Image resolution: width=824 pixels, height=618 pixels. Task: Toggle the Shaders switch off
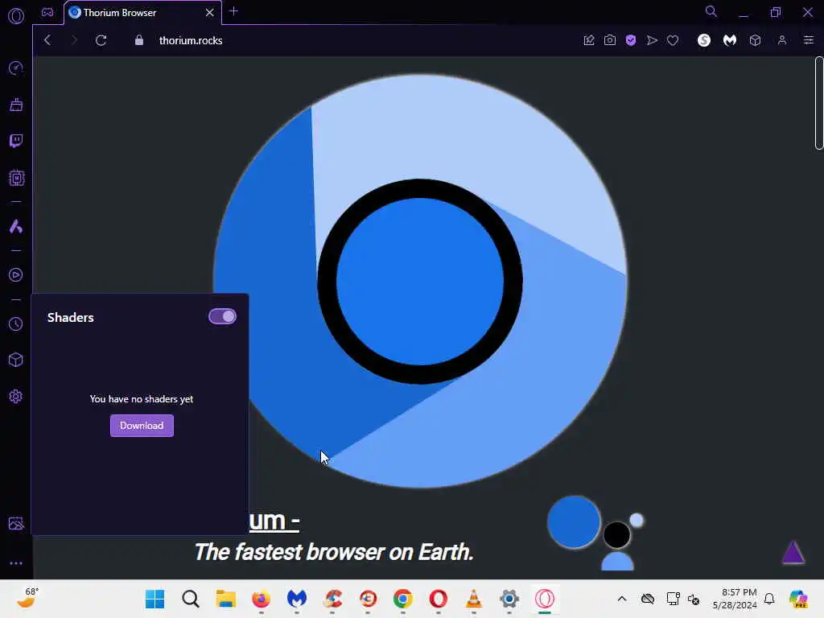222,316
